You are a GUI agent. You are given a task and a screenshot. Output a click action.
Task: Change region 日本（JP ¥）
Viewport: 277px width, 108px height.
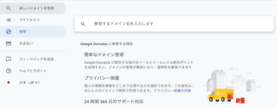[33, 83]
